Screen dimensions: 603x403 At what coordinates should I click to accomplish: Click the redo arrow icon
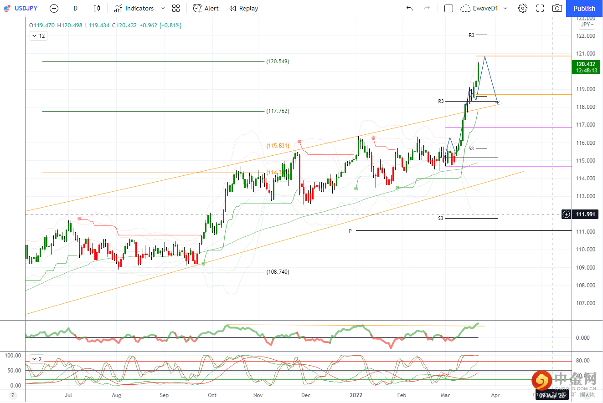click(427, 8)
